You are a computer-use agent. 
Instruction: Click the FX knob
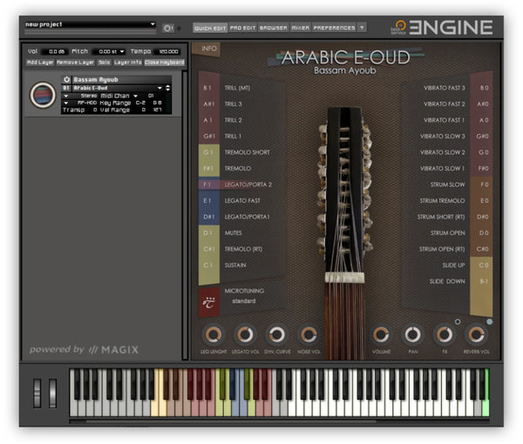coord(444,334)
